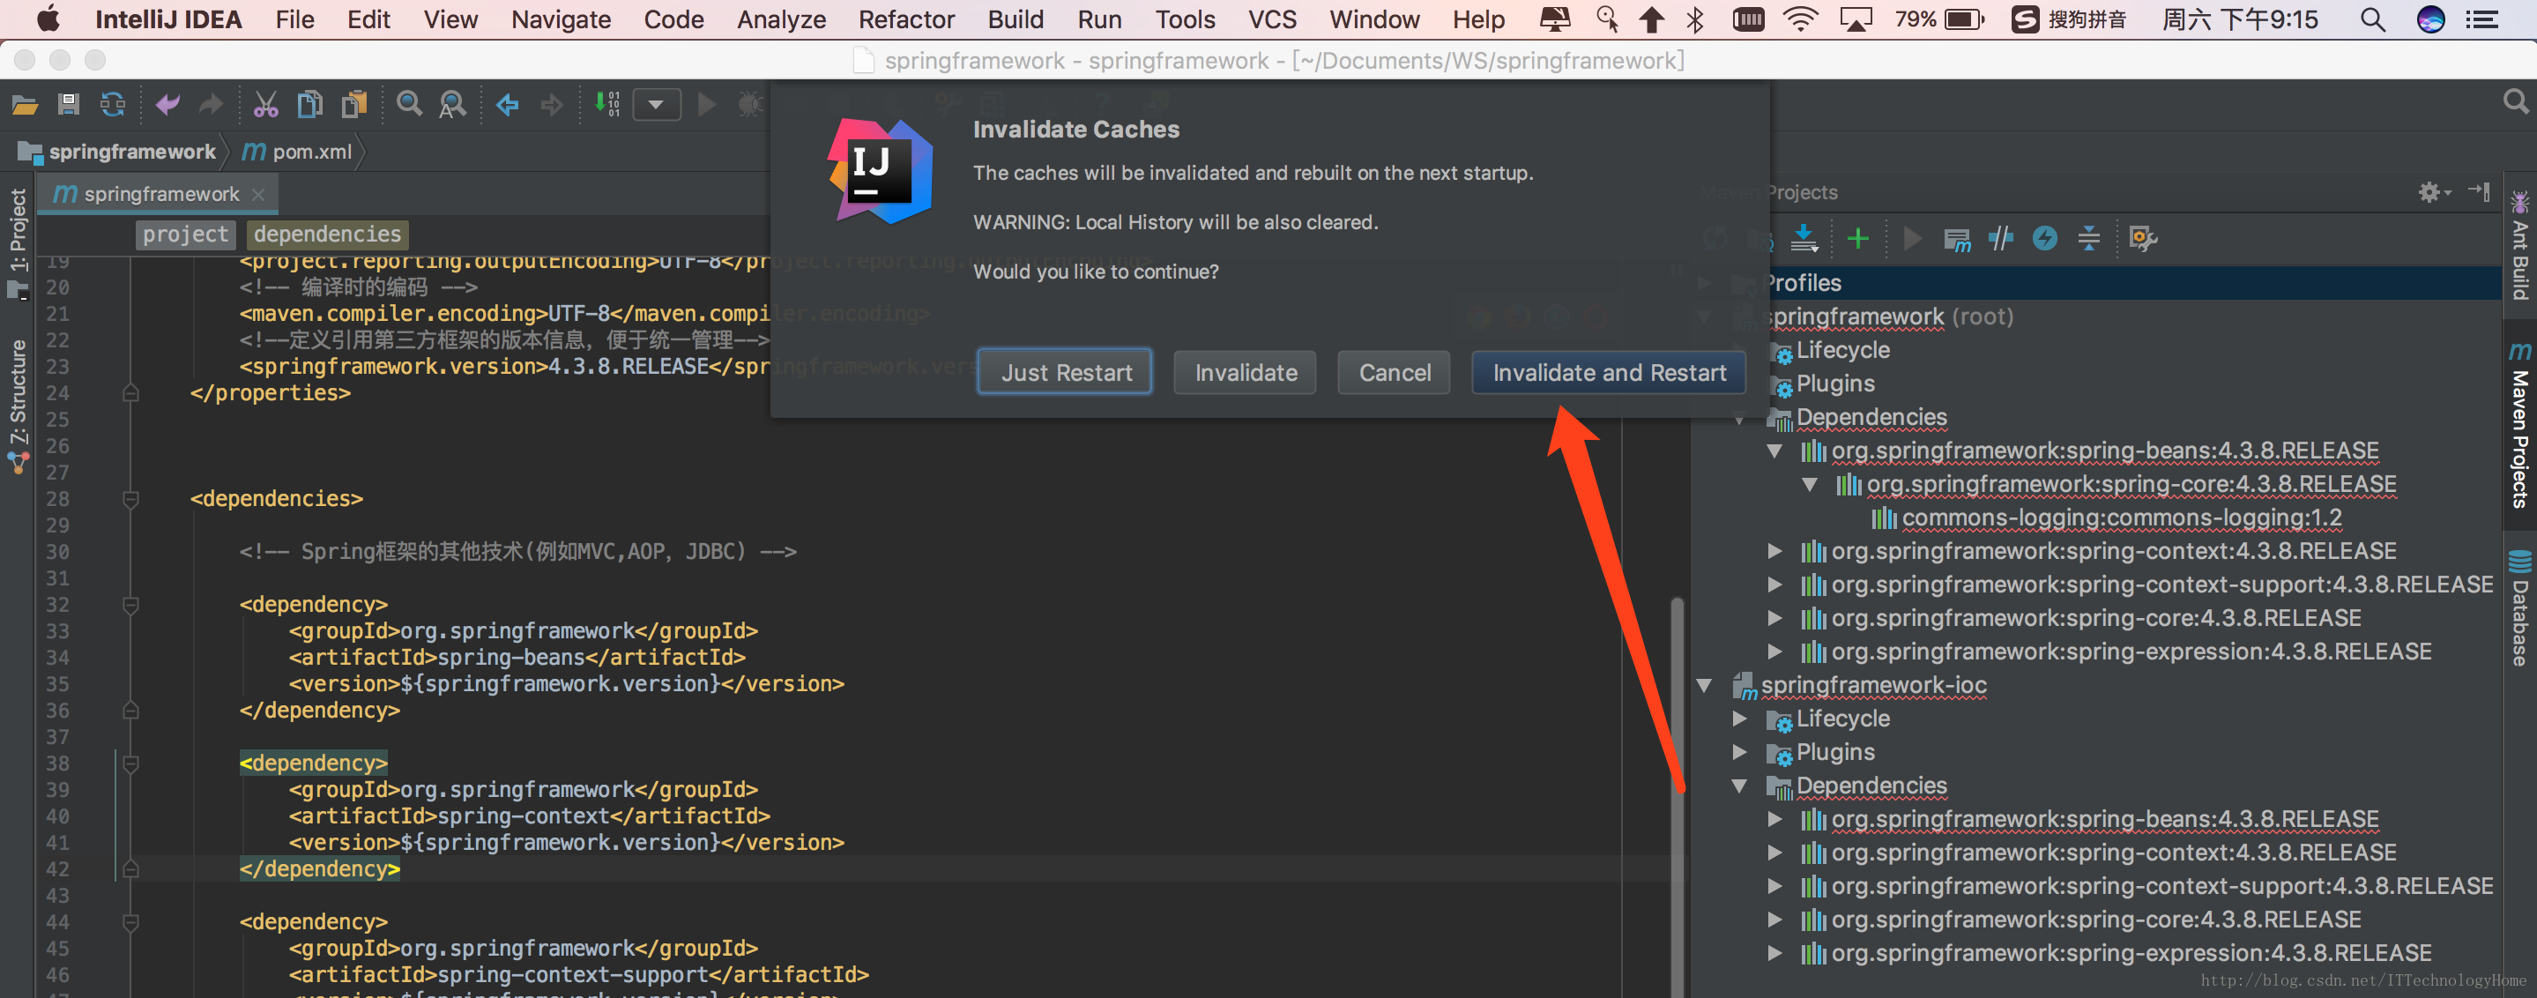Toggle Maven Skip Tests lightning icon
Viewport: 2537px width, 998px height.
tap(2044, 238)
